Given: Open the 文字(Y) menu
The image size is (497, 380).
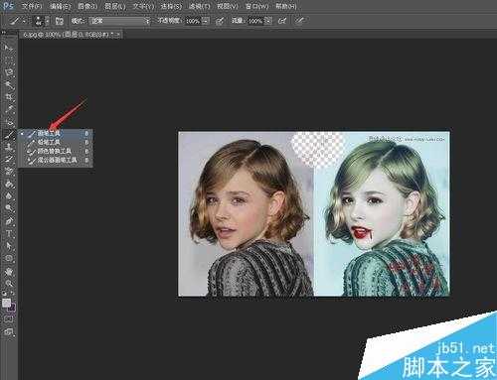Looking at the screenshot, I should 143,6.
